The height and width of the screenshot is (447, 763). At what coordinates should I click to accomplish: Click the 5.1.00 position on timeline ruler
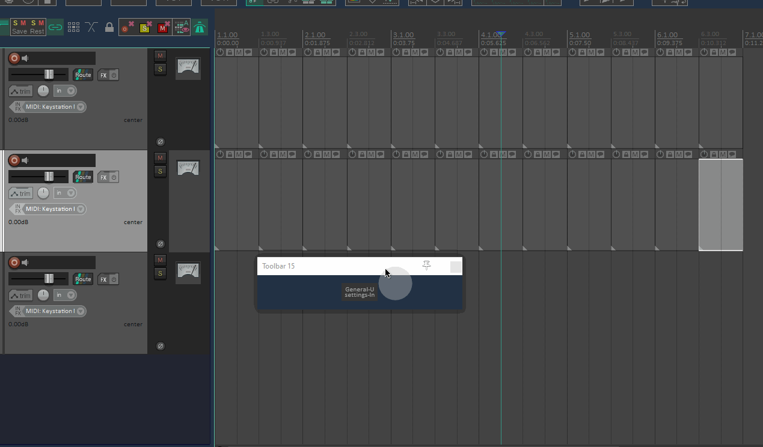[x=579, y=35]
